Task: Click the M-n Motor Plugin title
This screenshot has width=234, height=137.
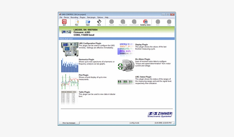Action: click(142, 59)
